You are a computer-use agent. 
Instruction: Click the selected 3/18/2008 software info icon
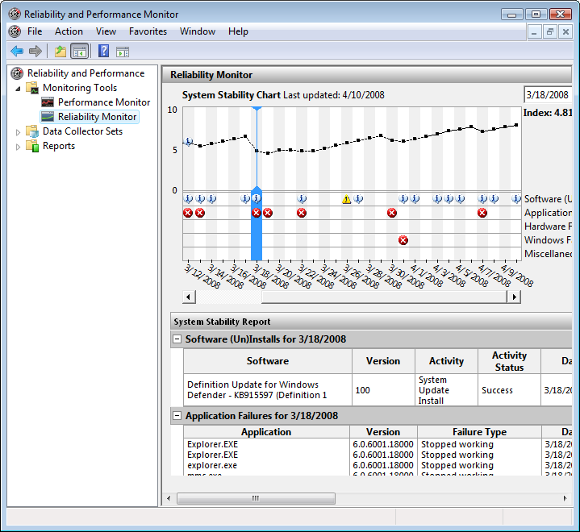[x=257, y=199]
